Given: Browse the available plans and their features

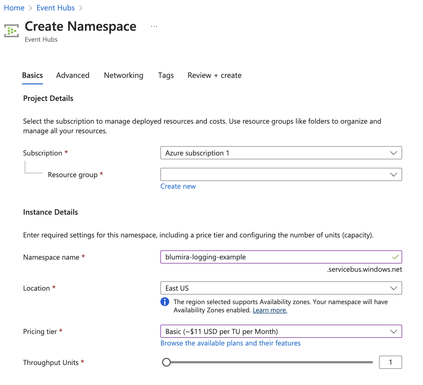Looking at the screenshot, I should (x=230, y=343).
